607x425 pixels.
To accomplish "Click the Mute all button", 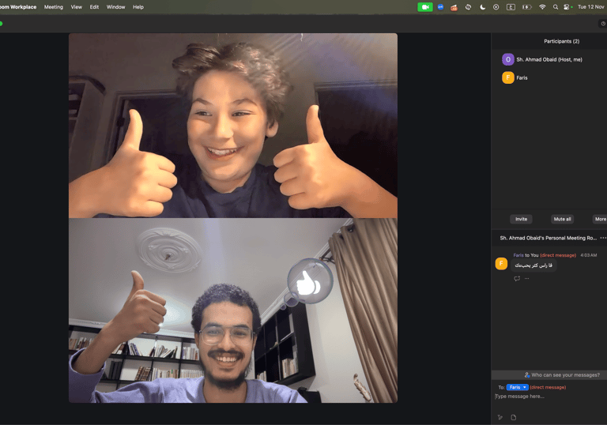I will click(562, 219).
